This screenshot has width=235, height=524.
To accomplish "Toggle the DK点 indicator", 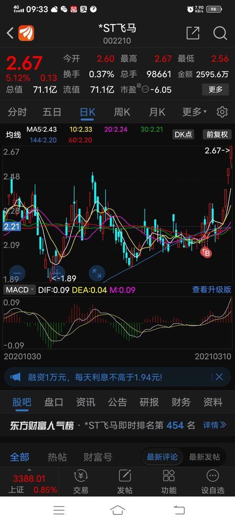I will point(183,134).
